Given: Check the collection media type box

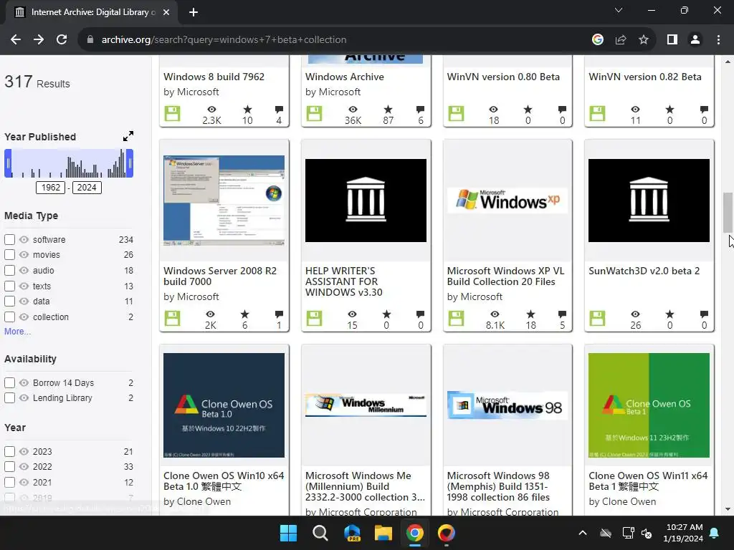Looking at the screenshot, I should [9, 317].
